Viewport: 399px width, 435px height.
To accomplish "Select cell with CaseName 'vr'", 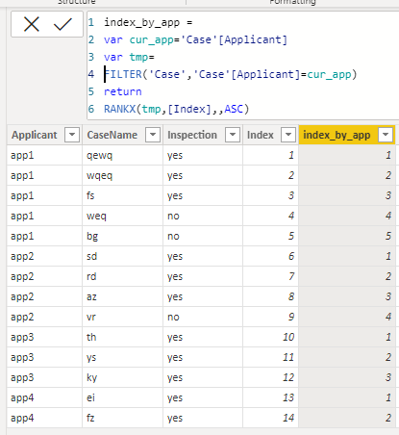I will pyautogui.click(x=122, y=317).
